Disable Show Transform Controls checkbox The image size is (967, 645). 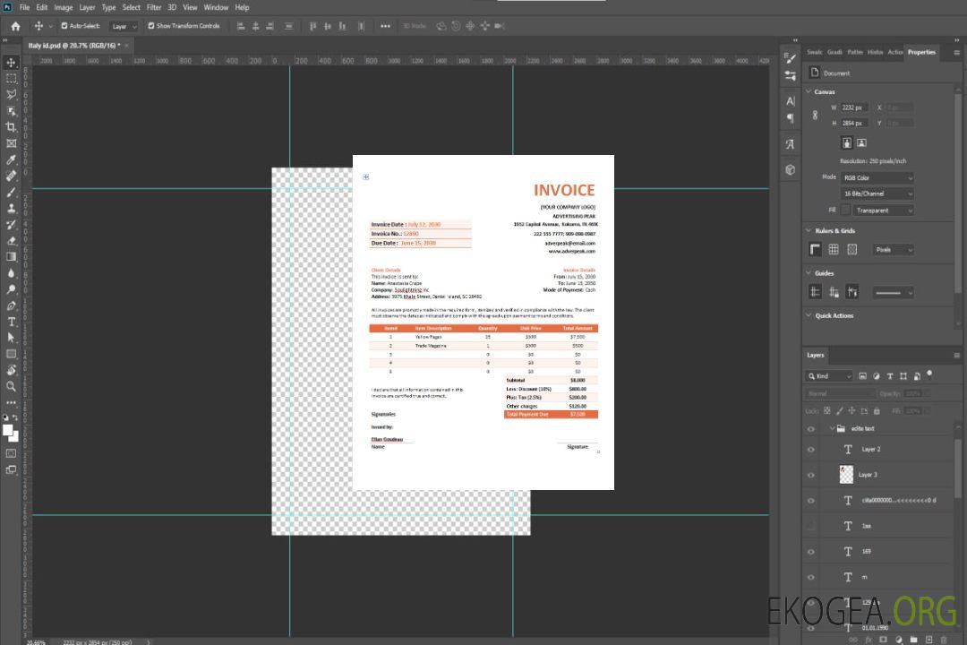tap(151, 26)
